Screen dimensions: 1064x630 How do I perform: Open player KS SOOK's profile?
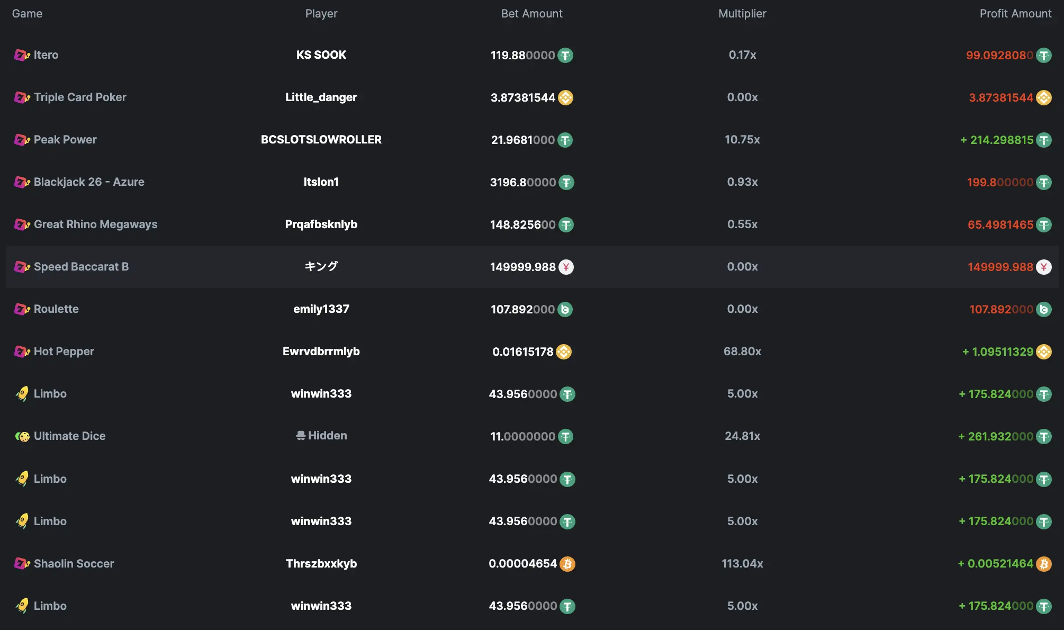coord(321,55)
